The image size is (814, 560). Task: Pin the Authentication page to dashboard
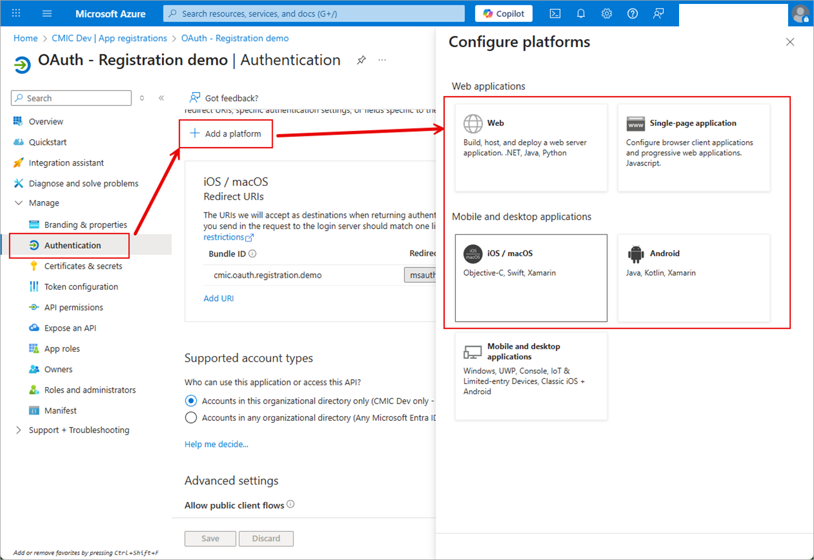pos(361,60)
